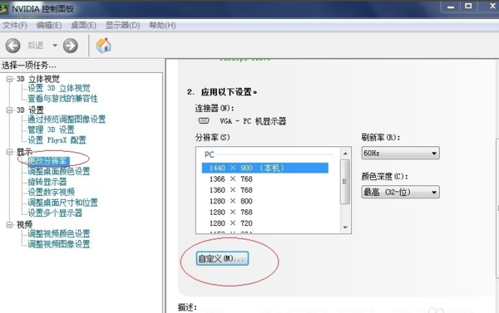This screenshot has height=313, width=499.
Task: Open 查看与游戏的兼容性 link
Action: [62, 99]
